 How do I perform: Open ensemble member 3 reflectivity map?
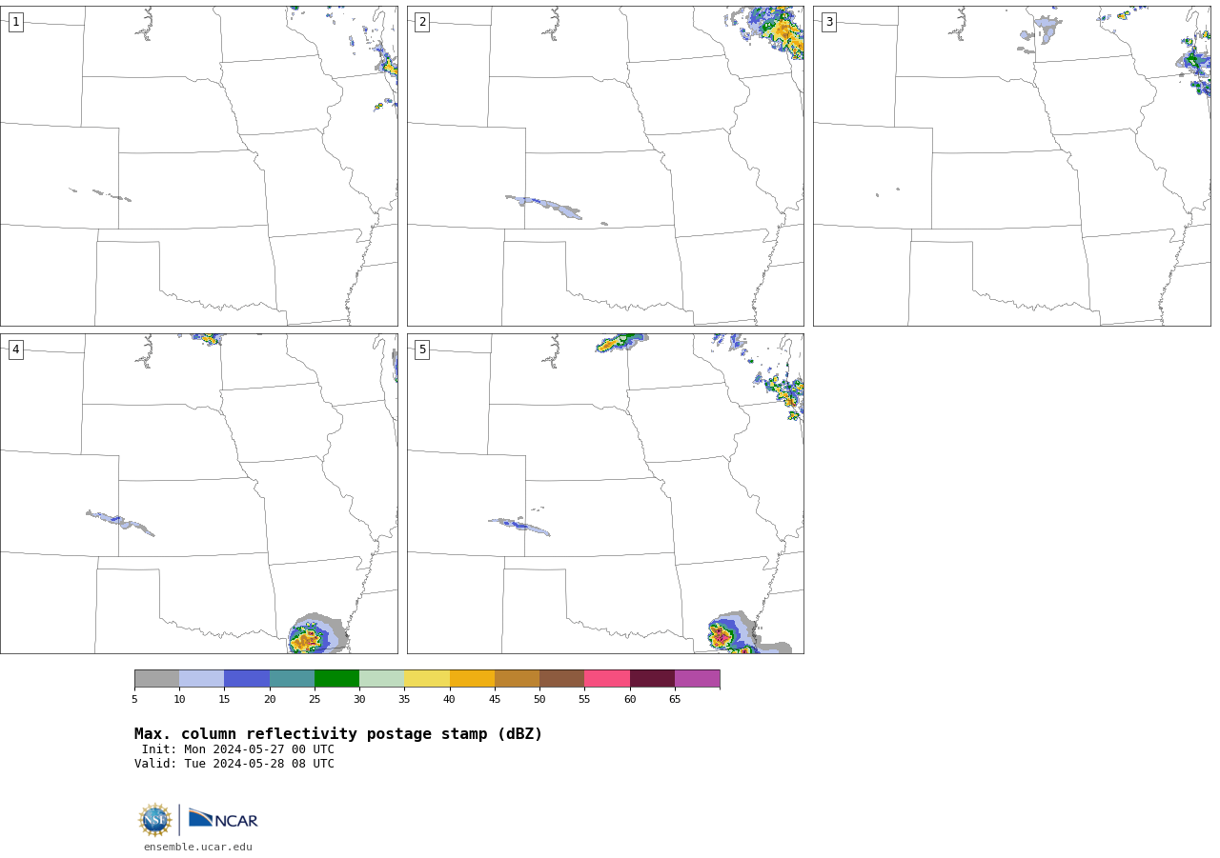pos(1012,166)
